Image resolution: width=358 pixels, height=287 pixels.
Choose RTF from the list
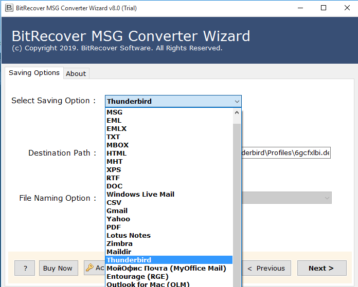(x=169, y=178)
